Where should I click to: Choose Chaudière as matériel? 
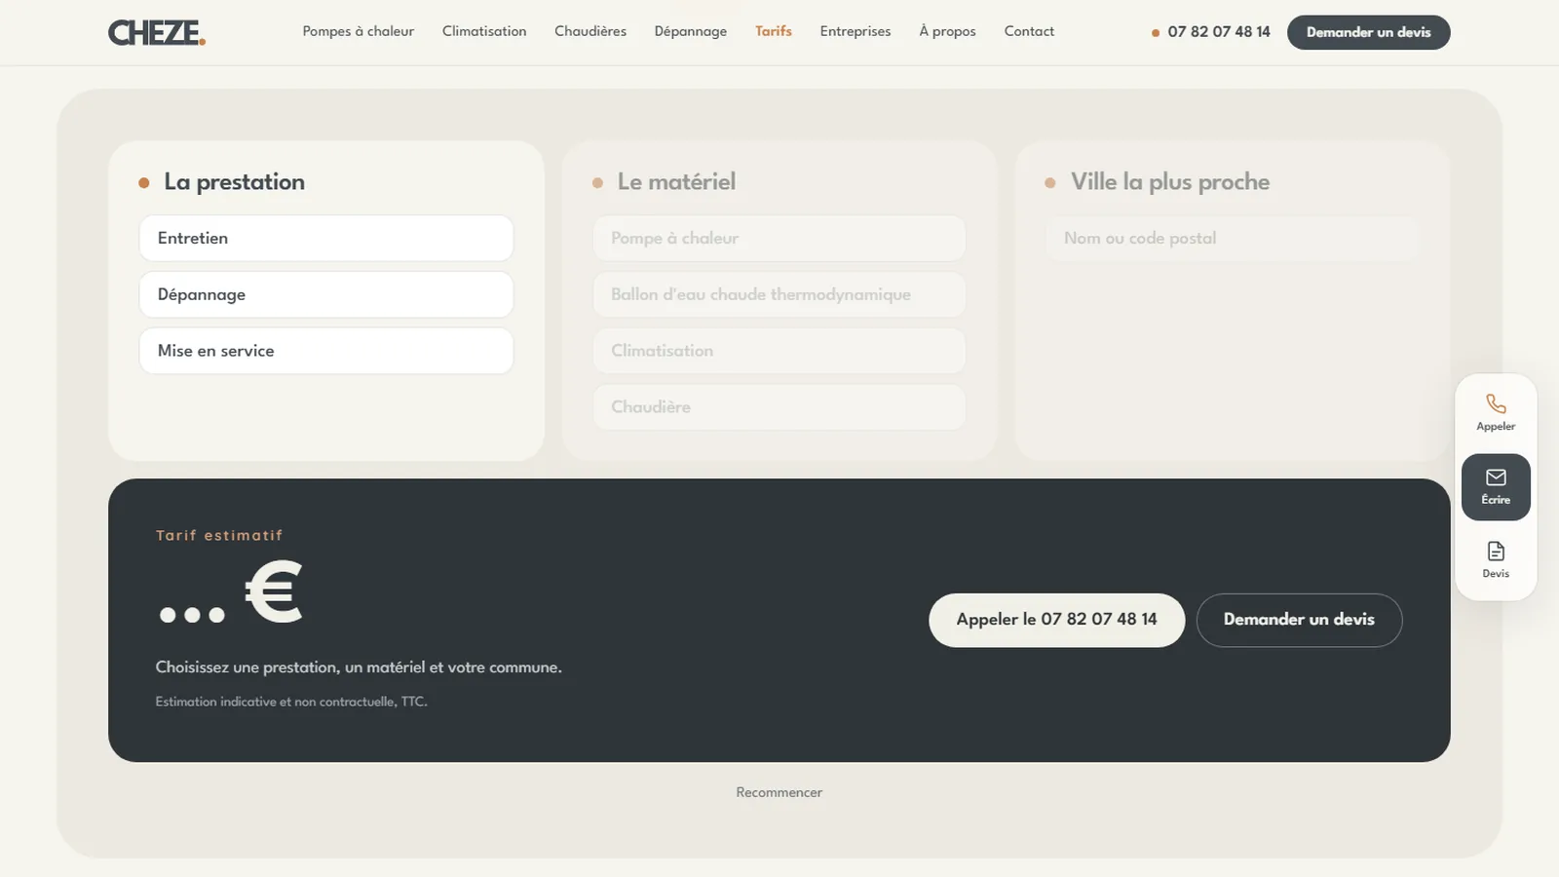779,407
